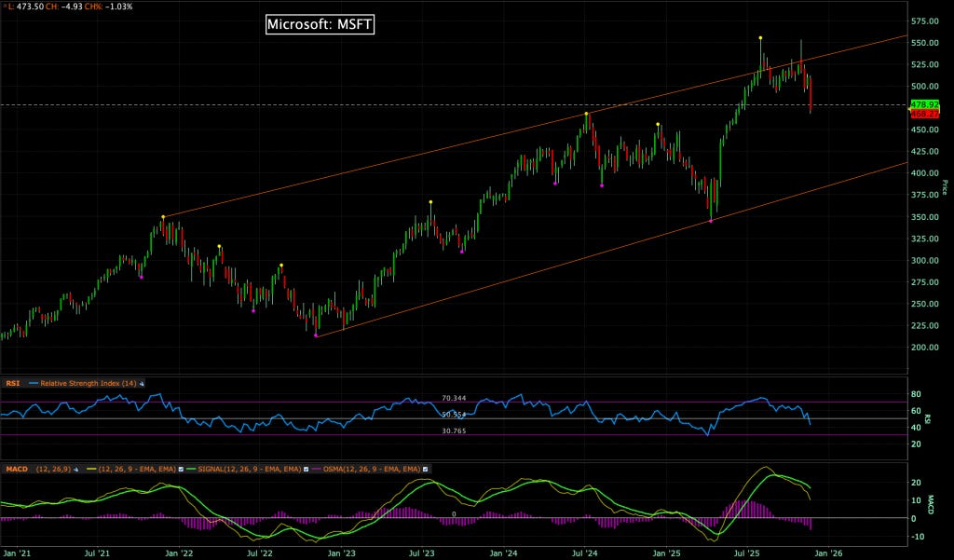Click the magenta OSMA line sample in the legend
The image size is (954, 560).
point(317,469)
